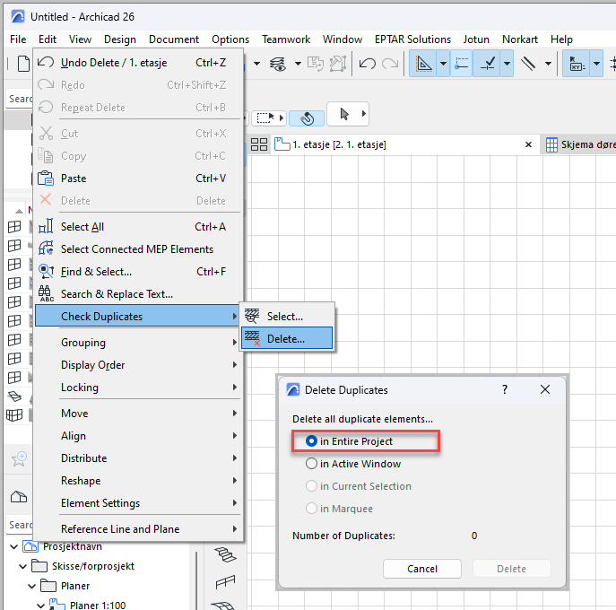Collapse the Skisse/forprosjekt folder
616x610 pixels.
(23, 566)
